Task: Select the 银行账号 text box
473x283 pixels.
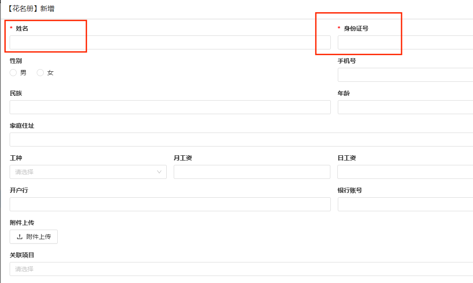Action: 405,204
